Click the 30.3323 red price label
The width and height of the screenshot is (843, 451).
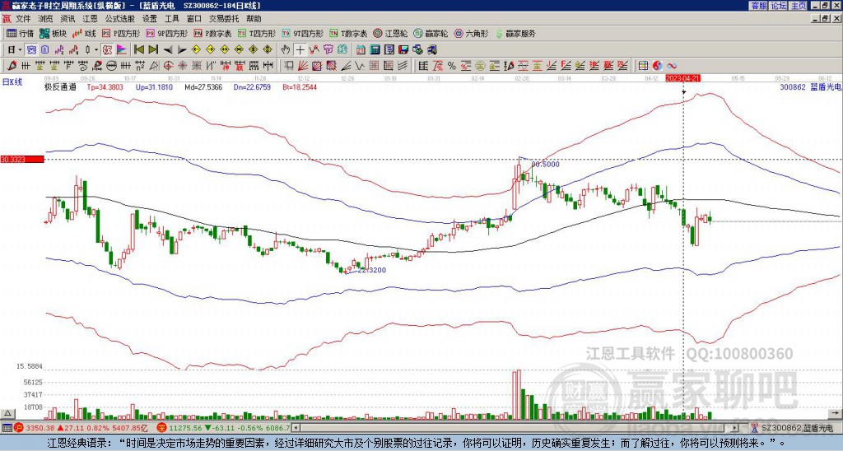(x=21, y=159)
